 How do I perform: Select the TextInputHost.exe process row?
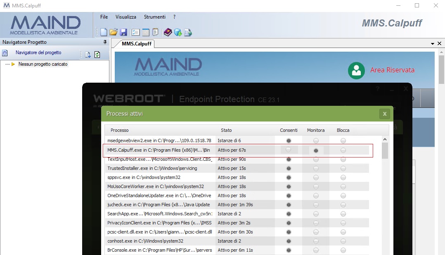237,159
